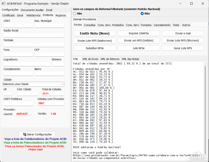Switch to the Certificado tab
This screenshot has width=209, height=162.
pos(9,15)
